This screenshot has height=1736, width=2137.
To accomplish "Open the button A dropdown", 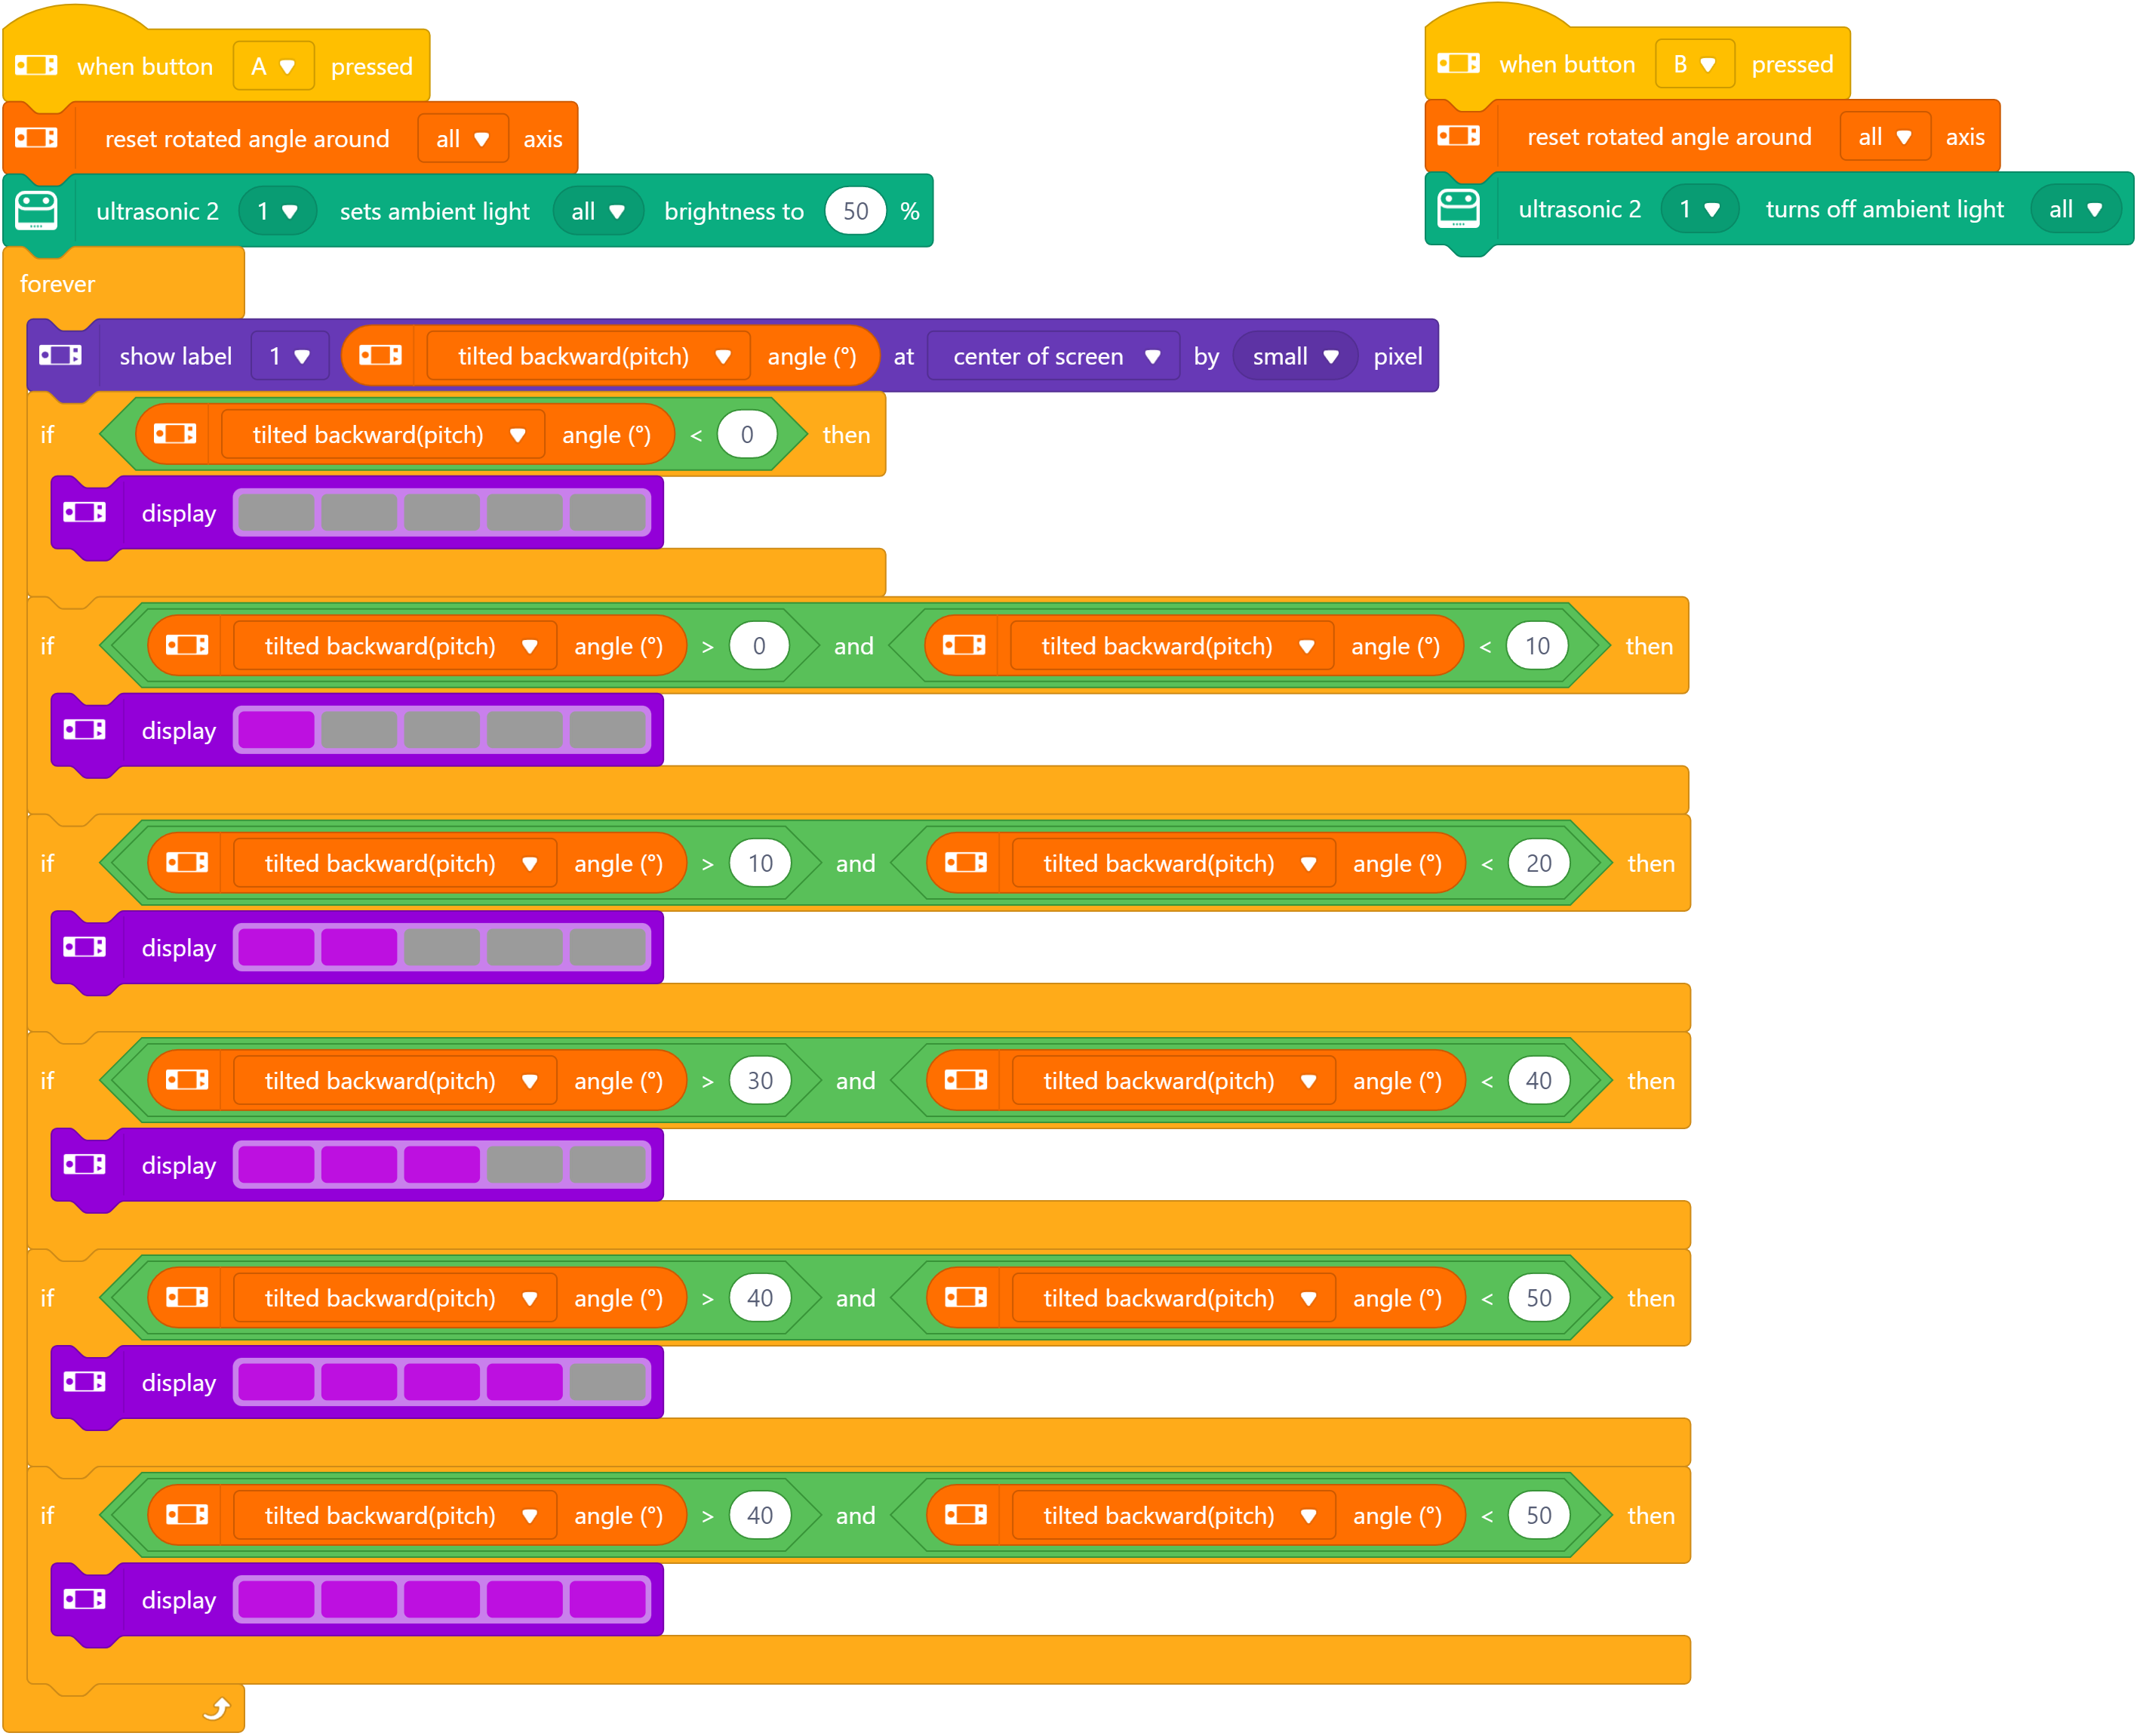I will tap(274, 66).
